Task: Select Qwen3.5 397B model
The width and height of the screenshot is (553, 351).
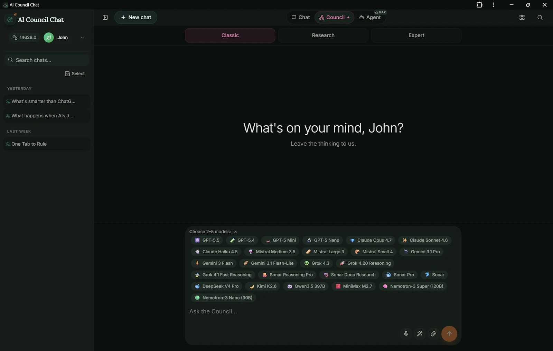Action: tap(306, 286)
